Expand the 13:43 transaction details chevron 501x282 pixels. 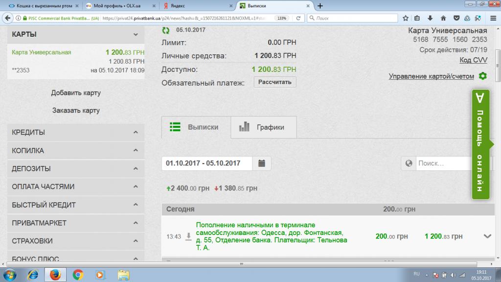pos(487,236)
